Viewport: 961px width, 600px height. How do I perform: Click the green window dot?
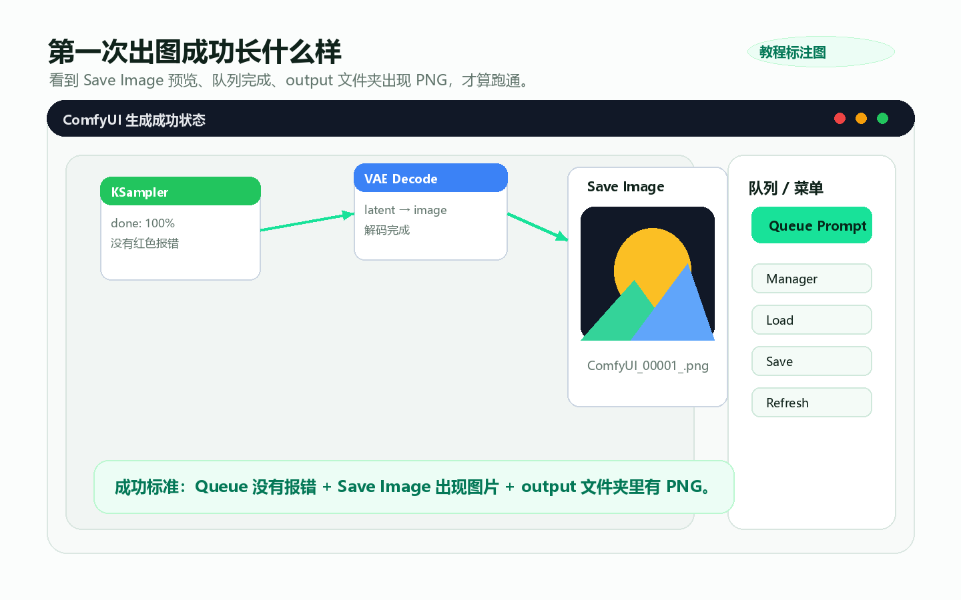(882, 119)
